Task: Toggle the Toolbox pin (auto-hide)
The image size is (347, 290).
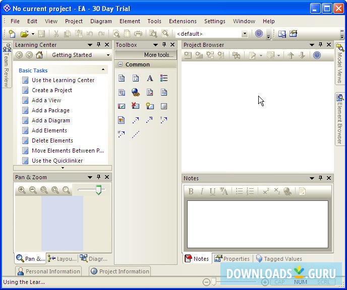Action: [164, 45]
